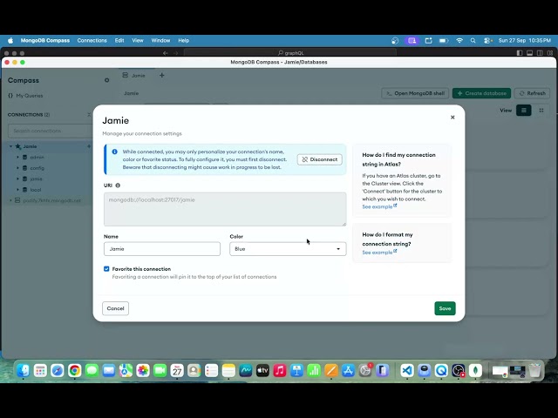Select the Jamie tab
The image size is (558, 418).
tap(134, 76)
